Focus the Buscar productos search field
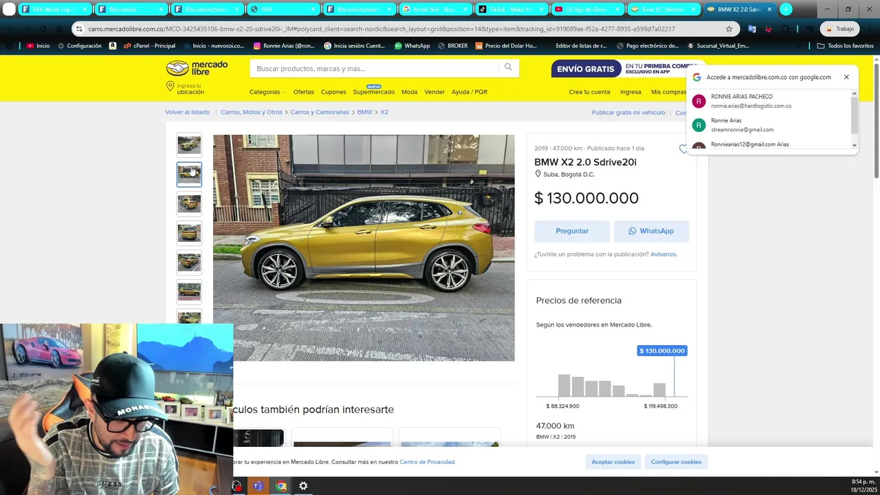 point(375,69)
